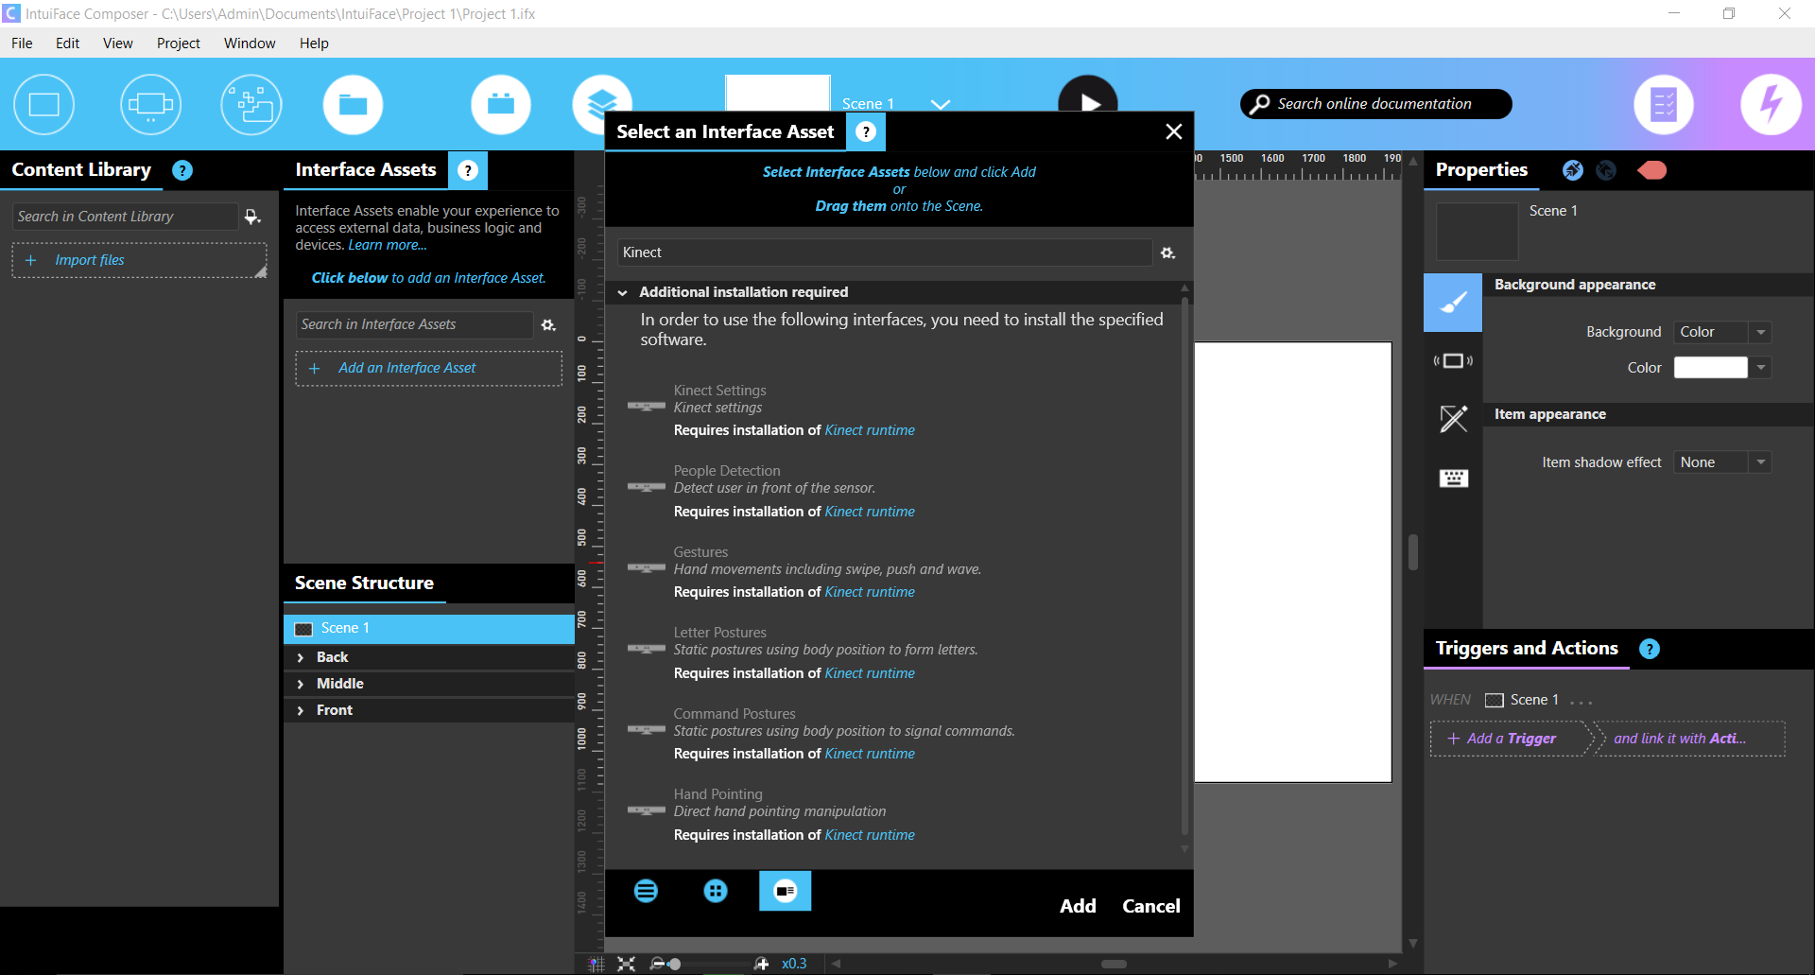Click the canvas horizontal scrollbar thumb
Viewport: 1815px width, 975px height.
click(1114, 964)
